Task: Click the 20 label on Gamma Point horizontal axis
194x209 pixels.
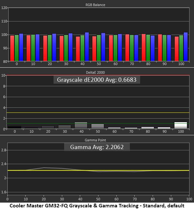Action: tap(44, 199)
